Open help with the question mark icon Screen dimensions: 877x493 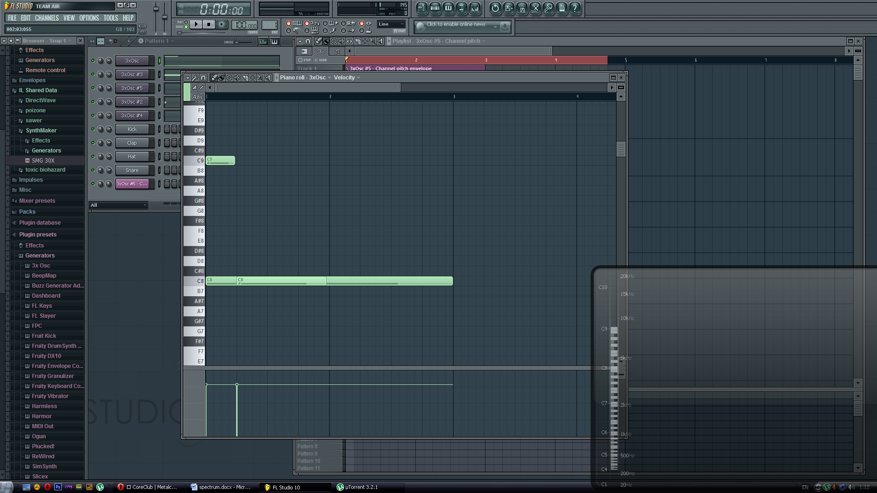point(575,8)
